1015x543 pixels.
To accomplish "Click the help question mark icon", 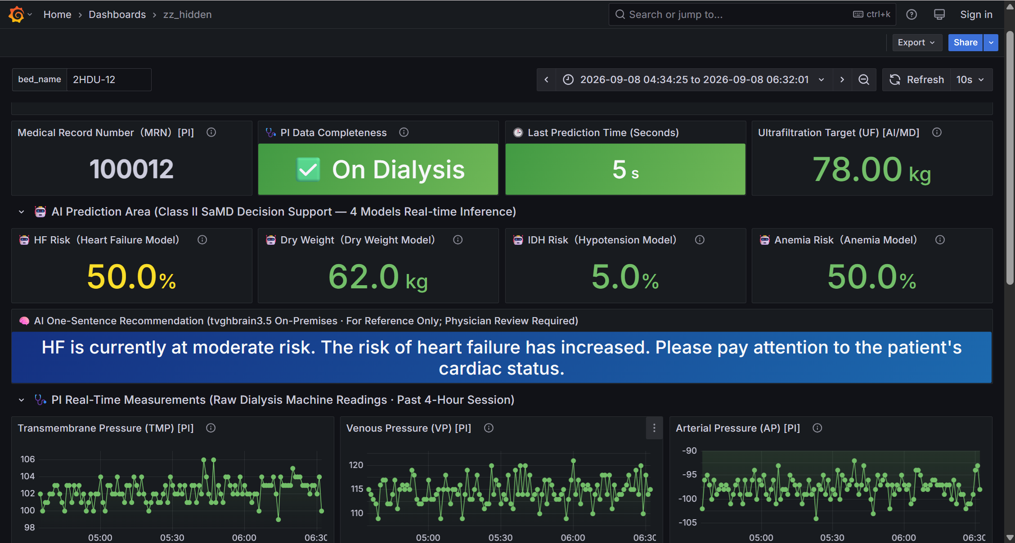I will (x=912, y=14).
